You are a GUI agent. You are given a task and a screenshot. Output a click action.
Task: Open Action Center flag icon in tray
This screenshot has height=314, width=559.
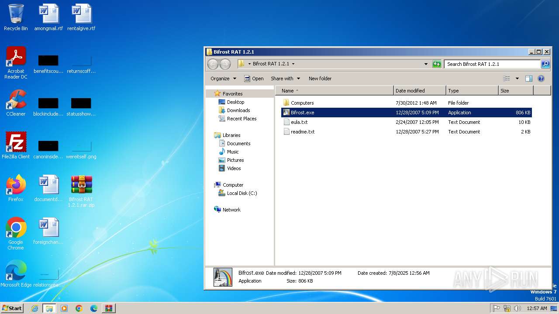point(496,308)
